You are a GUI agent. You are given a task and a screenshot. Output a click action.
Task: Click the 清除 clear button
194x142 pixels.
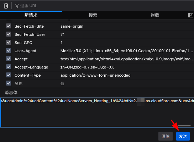(x=166, y=136)
